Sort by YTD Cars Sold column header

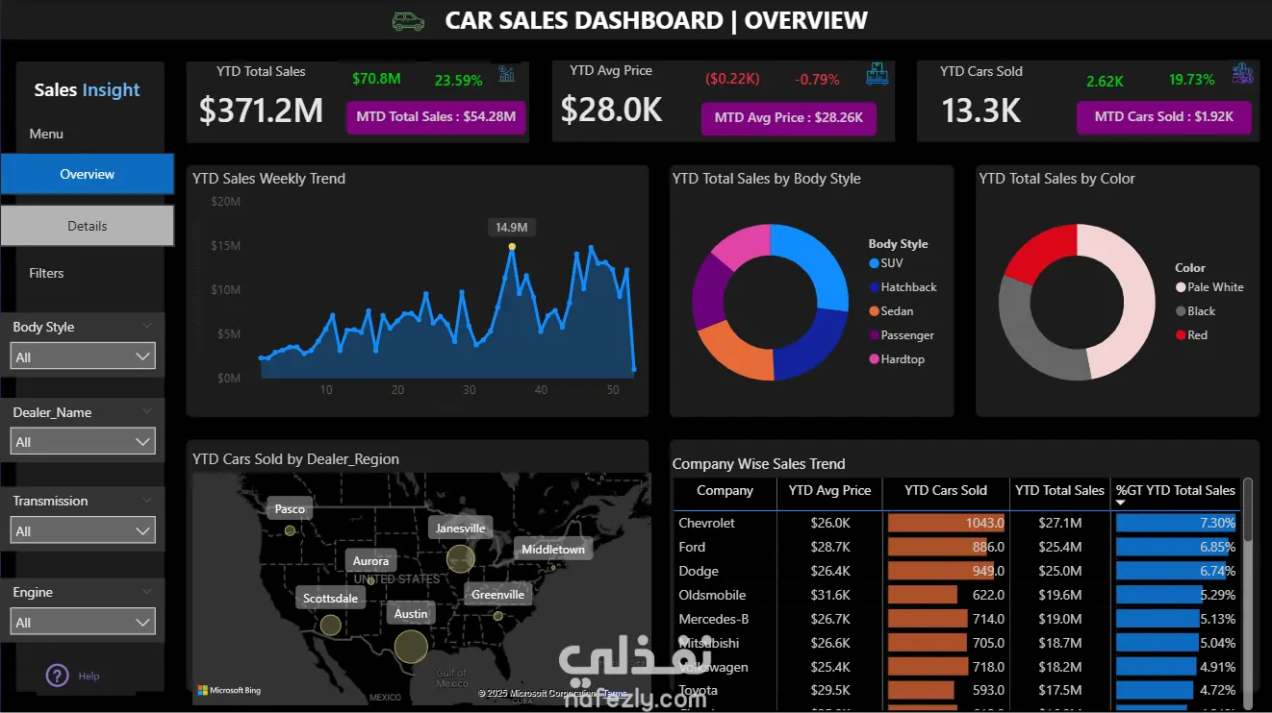tap(946, 490)
